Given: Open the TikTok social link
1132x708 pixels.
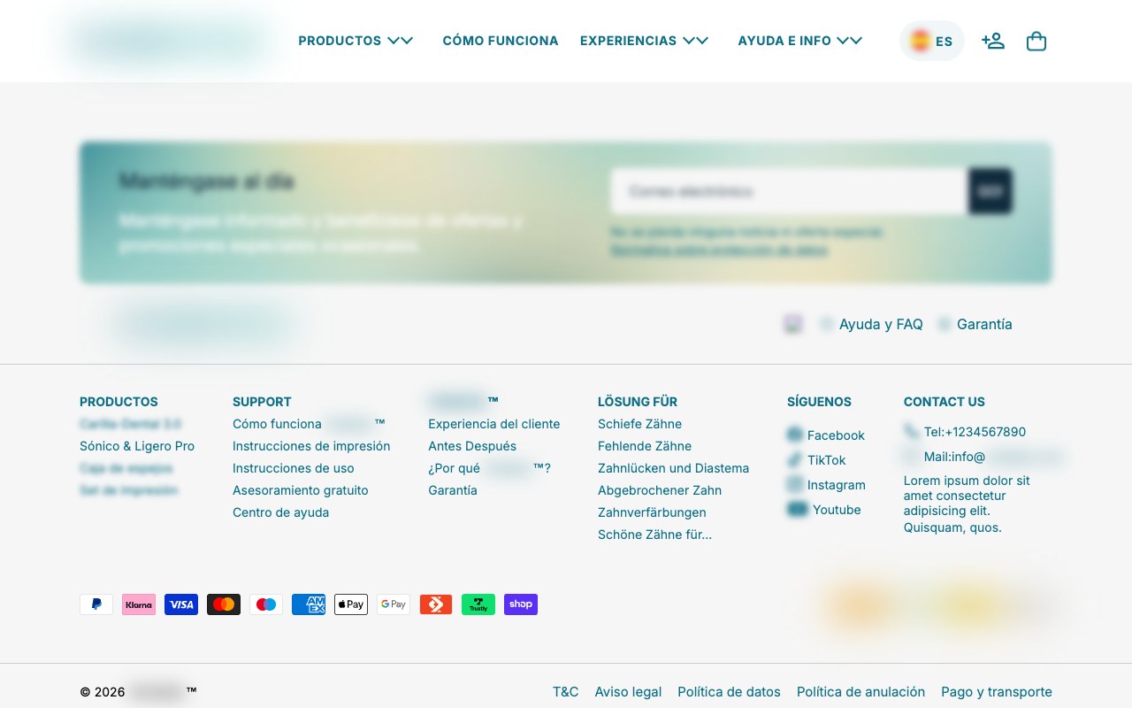Looking at the screenshot, I should (x=816, y=460).
